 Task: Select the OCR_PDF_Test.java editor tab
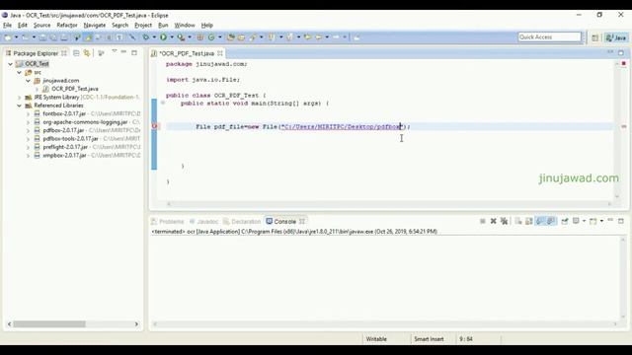click(x=187, y=53)
